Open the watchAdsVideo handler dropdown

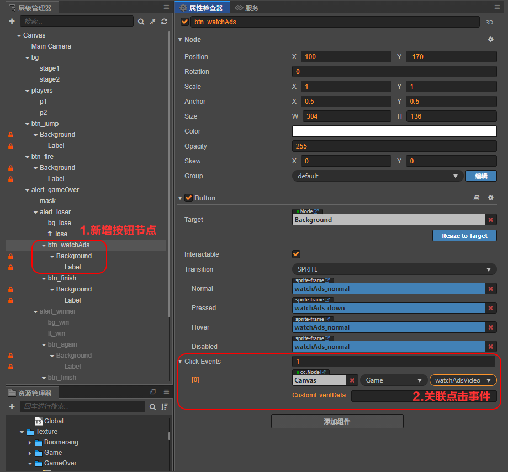(x=463, y=380)
